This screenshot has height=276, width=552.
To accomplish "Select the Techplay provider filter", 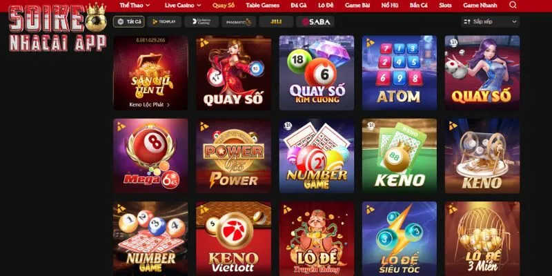I will click(164, 22).
